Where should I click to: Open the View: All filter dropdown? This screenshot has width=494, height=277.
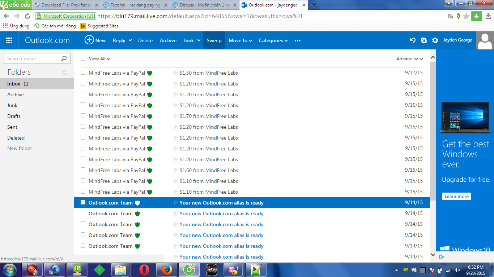pos(99,59)
